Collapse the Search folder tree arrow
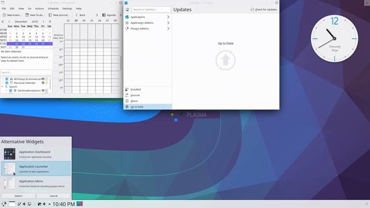This screenshot has width=370, height=208. pyautogui.click(x=2, y=87)
